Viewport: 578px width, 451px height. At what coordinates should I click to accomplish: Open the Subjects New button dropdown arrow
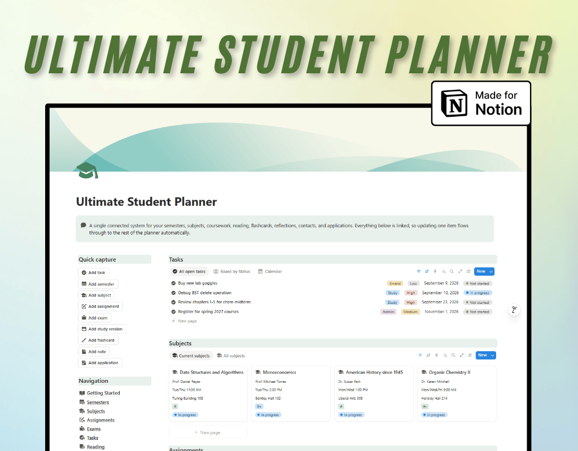[492, 355]
